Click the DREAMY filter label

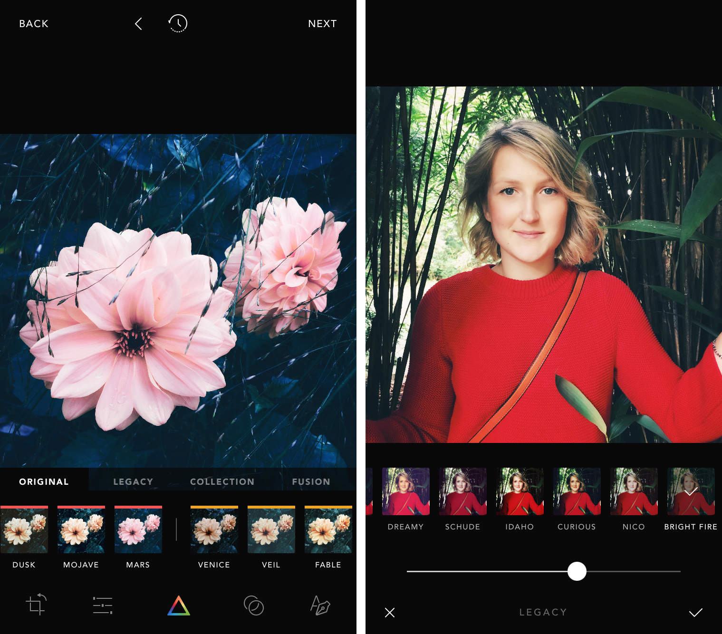click(x=406, y=527)
